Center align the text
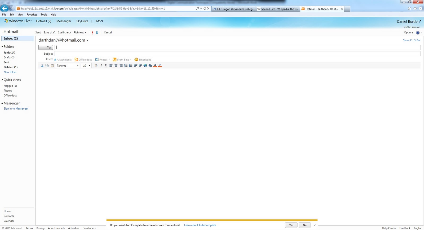424x230 pixels. tap(116, 66)
